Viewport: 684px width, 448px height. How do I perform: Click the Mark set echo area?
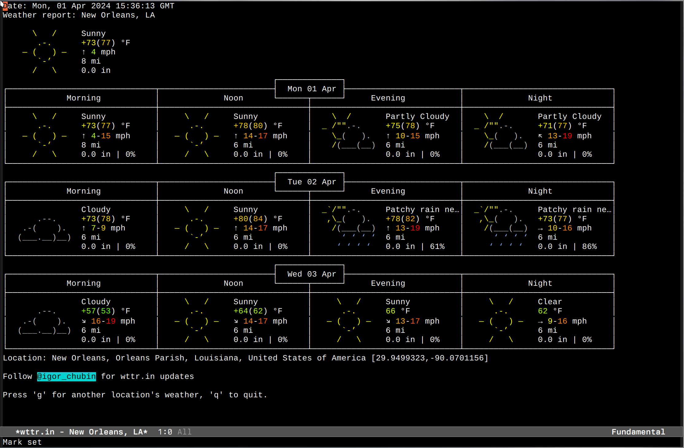pyautogui.click(x=22, y=442)
